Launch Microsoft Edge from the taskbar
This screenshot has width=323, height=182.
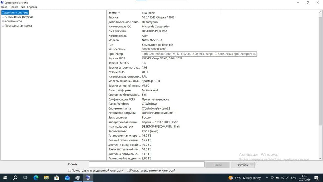pyautogui.click(x=36, y=178)
